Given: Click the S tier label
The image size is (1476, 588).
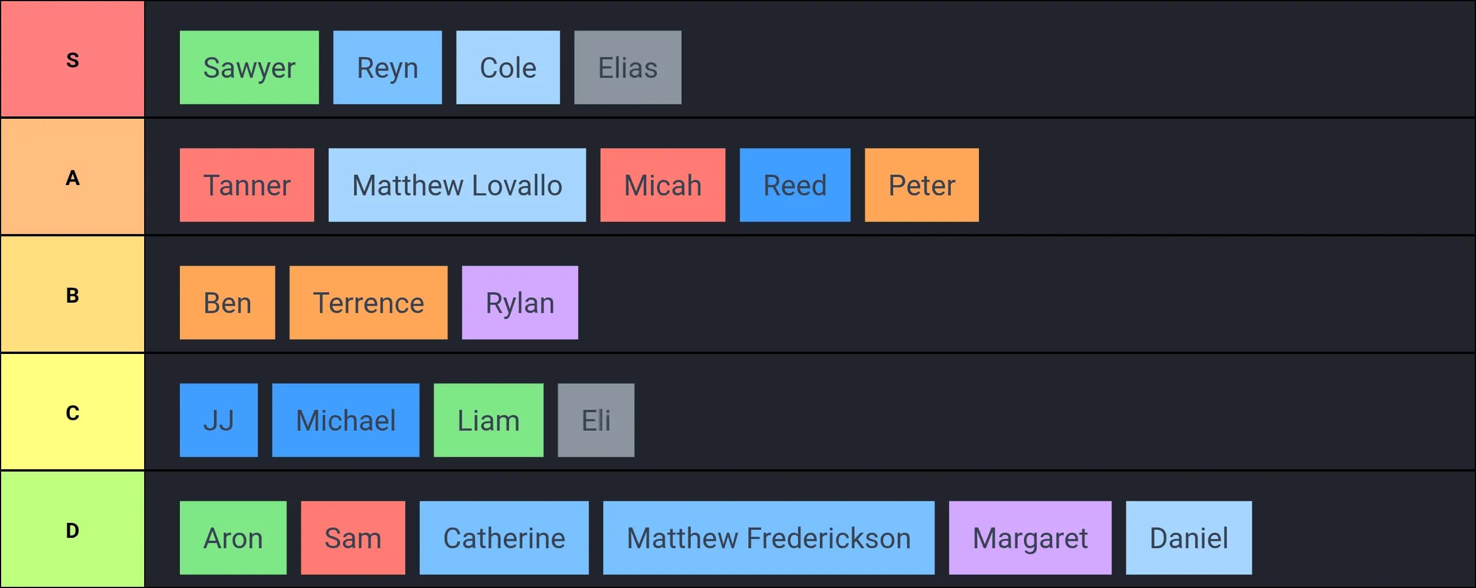Looking at the screenshot, I should coord(72,59).
